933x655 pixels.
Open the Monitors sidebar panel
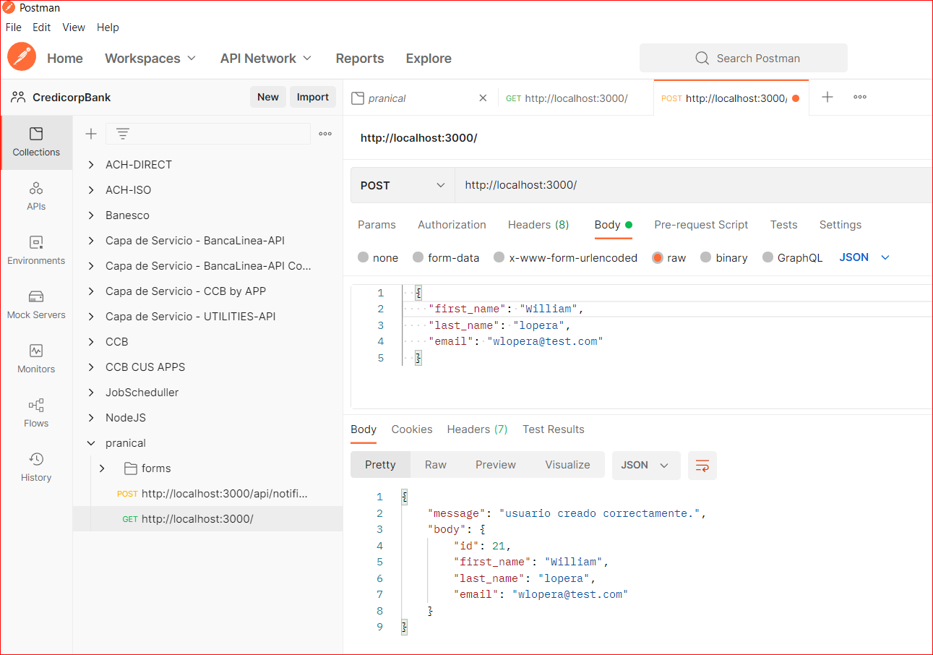(36, 359)
